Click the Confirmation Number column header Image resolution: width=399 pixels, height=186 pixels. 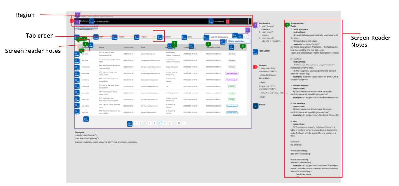pyautogui.click(x=213, y=47)
